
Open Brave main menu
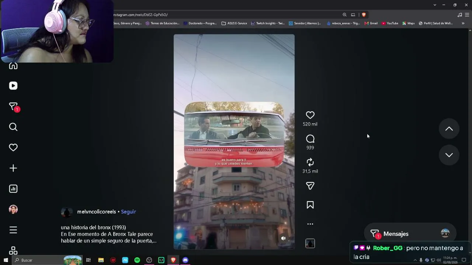(467, 15)
